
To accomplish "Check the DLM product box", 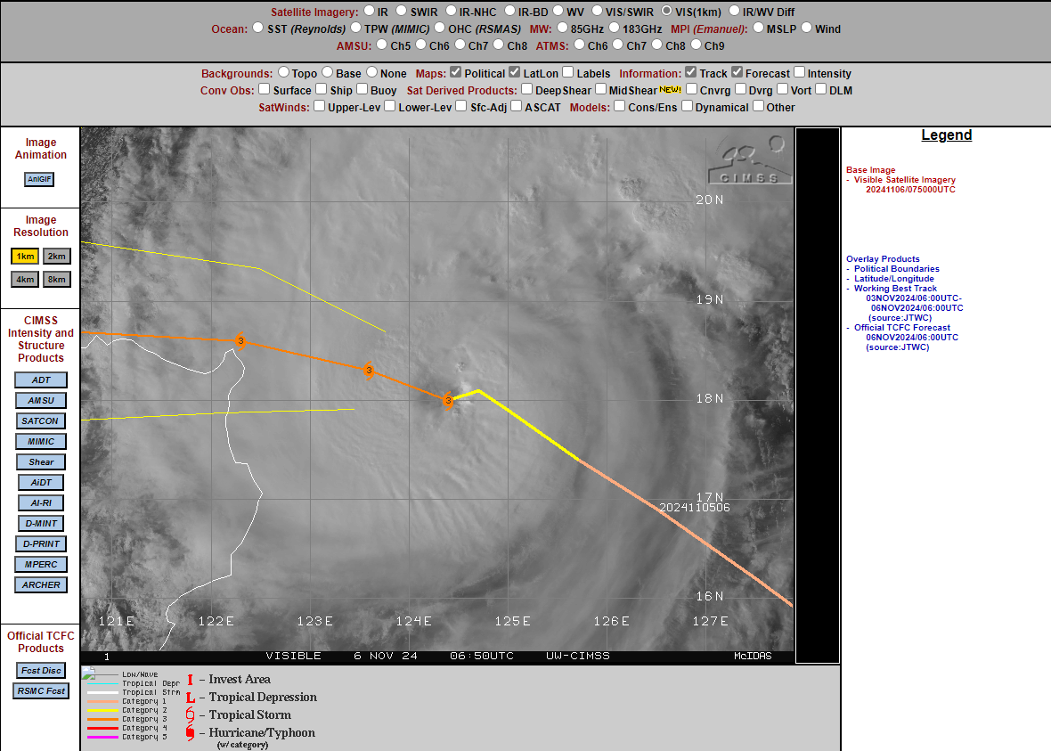I will pos(820,88).
